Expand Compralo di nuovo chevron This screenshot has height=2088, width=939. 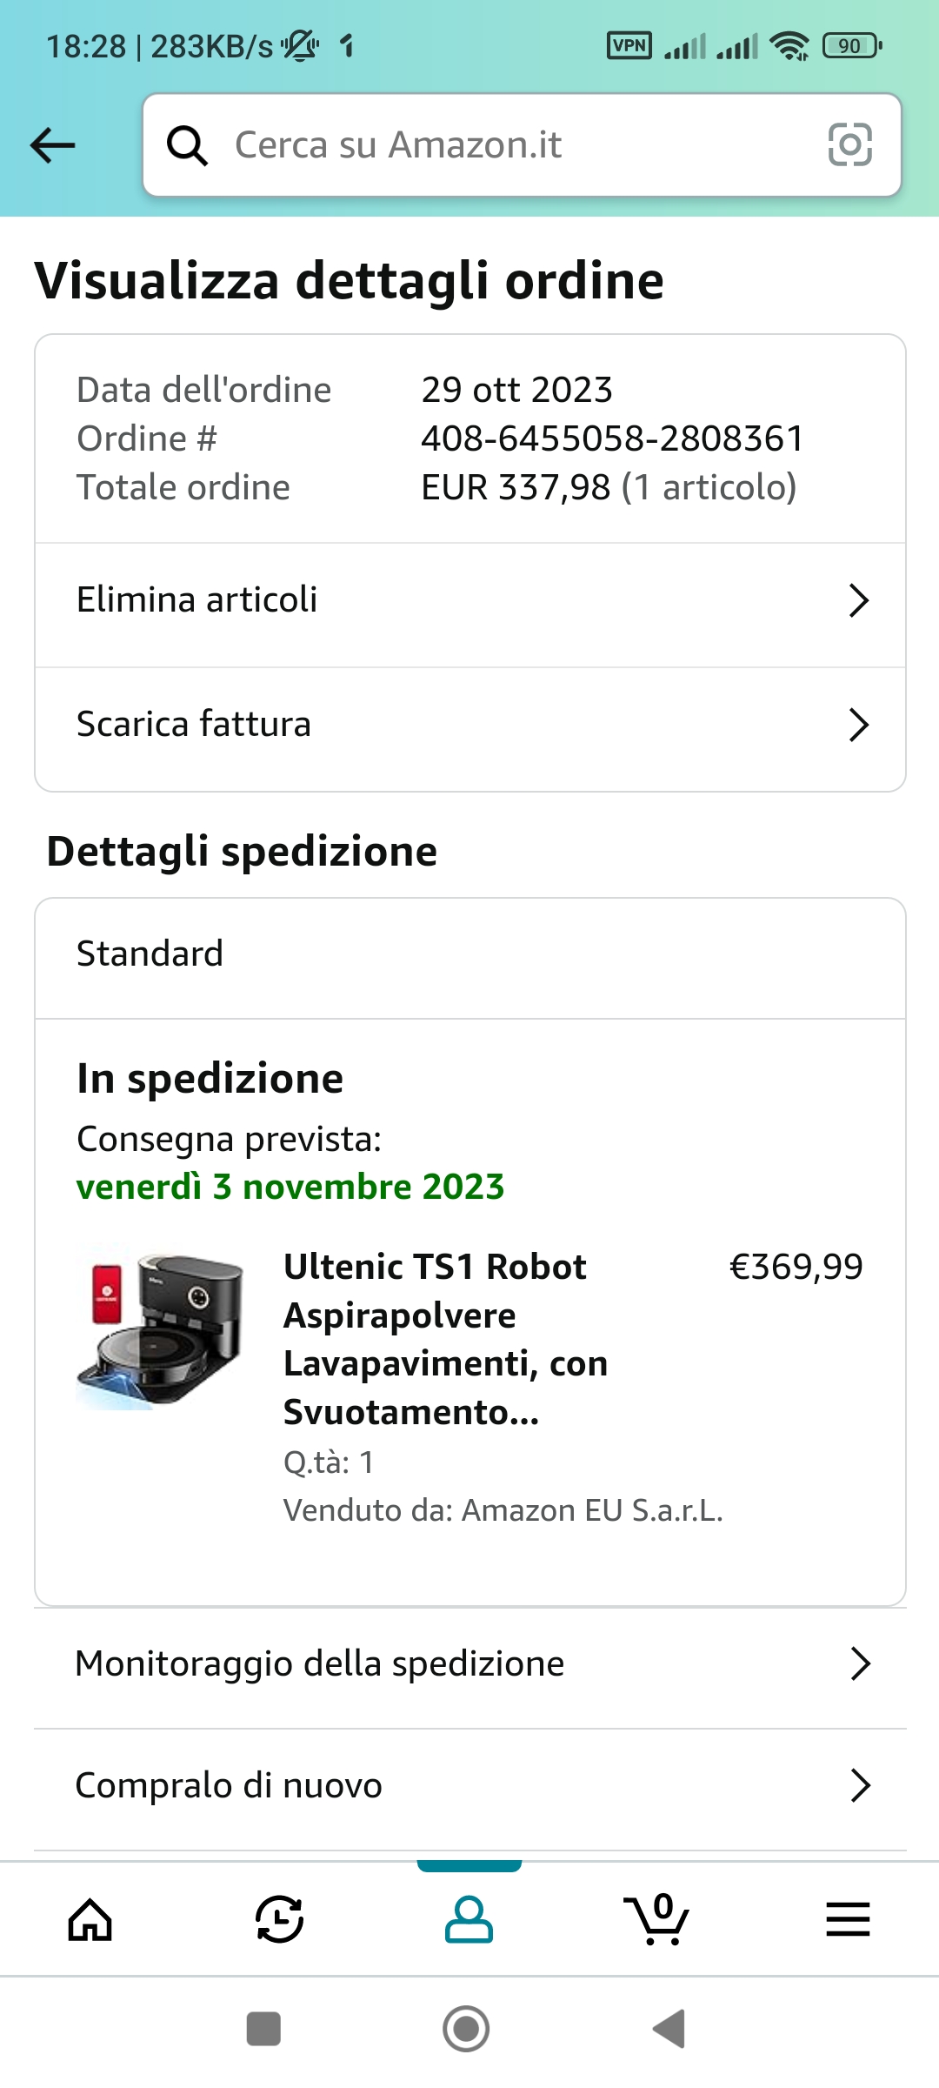point(860,1785)
